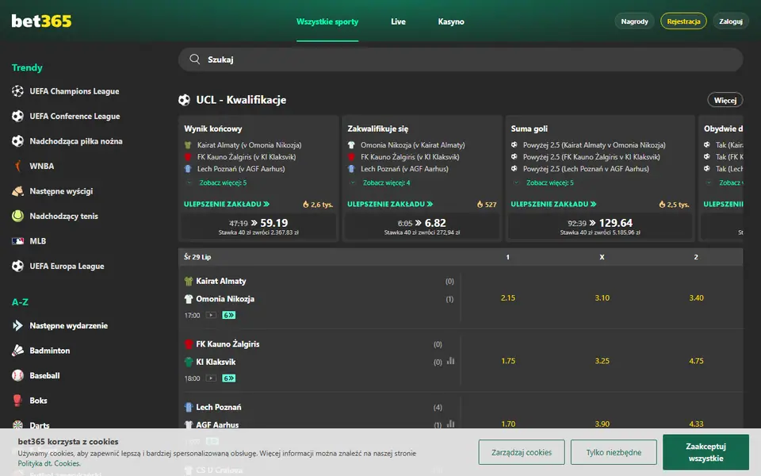Expand Zobacz więcej: 5 in Wynik końcowy card

[x=223, y=182]
